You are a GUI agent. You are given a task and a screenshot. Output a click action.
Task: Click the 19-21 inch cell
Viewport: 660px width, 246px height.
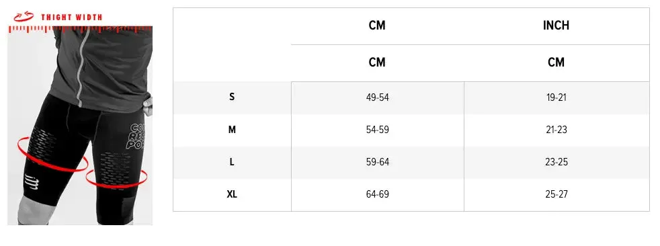pos(556,97)
